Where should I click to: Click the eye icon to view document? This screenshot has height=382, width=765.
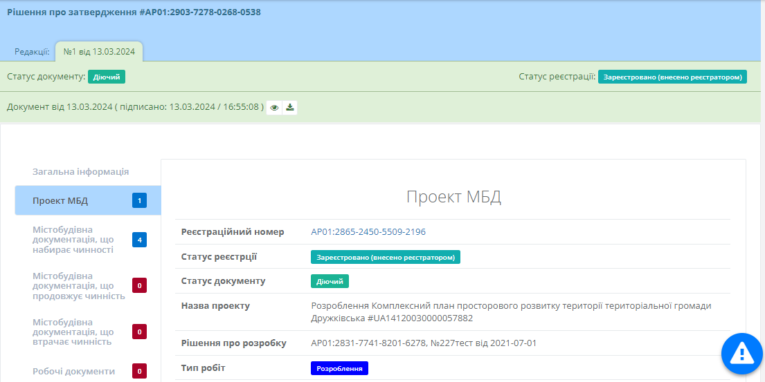[275, 108]
